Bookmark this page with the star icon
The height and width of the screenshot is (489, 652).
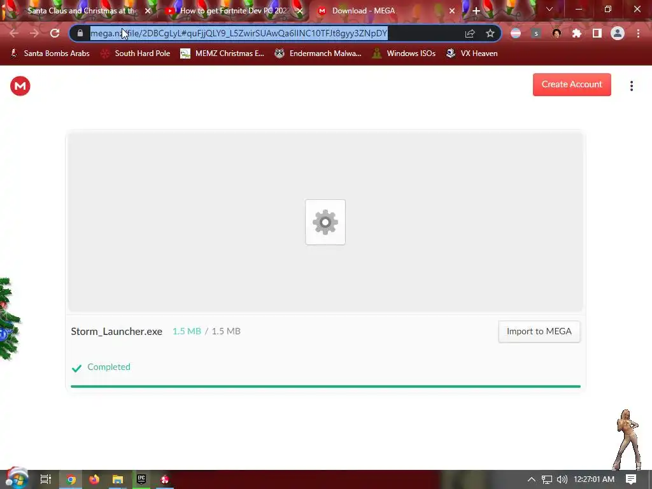click(490, 33)
